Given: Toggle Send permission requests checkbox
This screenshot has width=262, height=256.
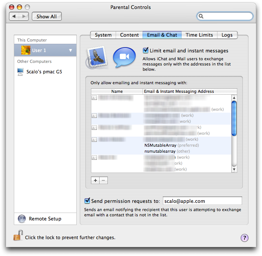Looking at the screenshot, I should click(87, 201).
